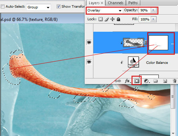Image resolution: width=178 pixels, height=136 pixels.
Task: Switch to the Paths tab
Action: click(x=133, y=3)
